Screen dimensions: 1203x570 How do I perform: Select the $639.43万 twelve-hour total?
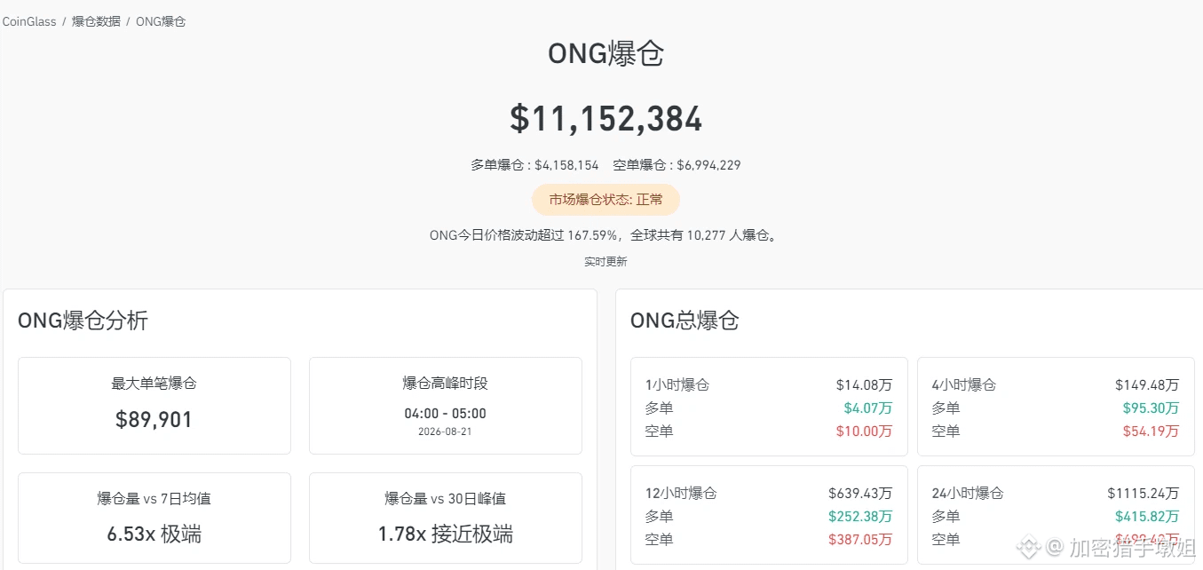coord(860,494)
